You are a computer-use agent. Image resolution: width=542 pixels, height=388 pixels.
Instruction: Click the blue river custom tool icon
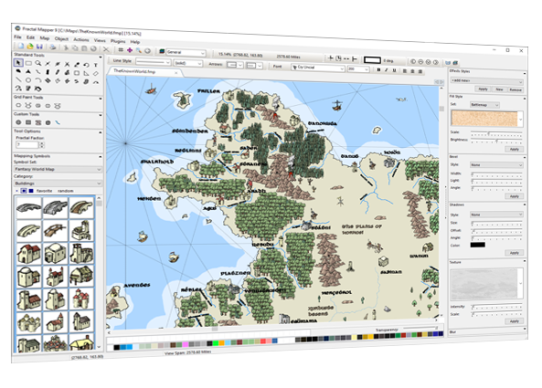[x=58, y=122]
